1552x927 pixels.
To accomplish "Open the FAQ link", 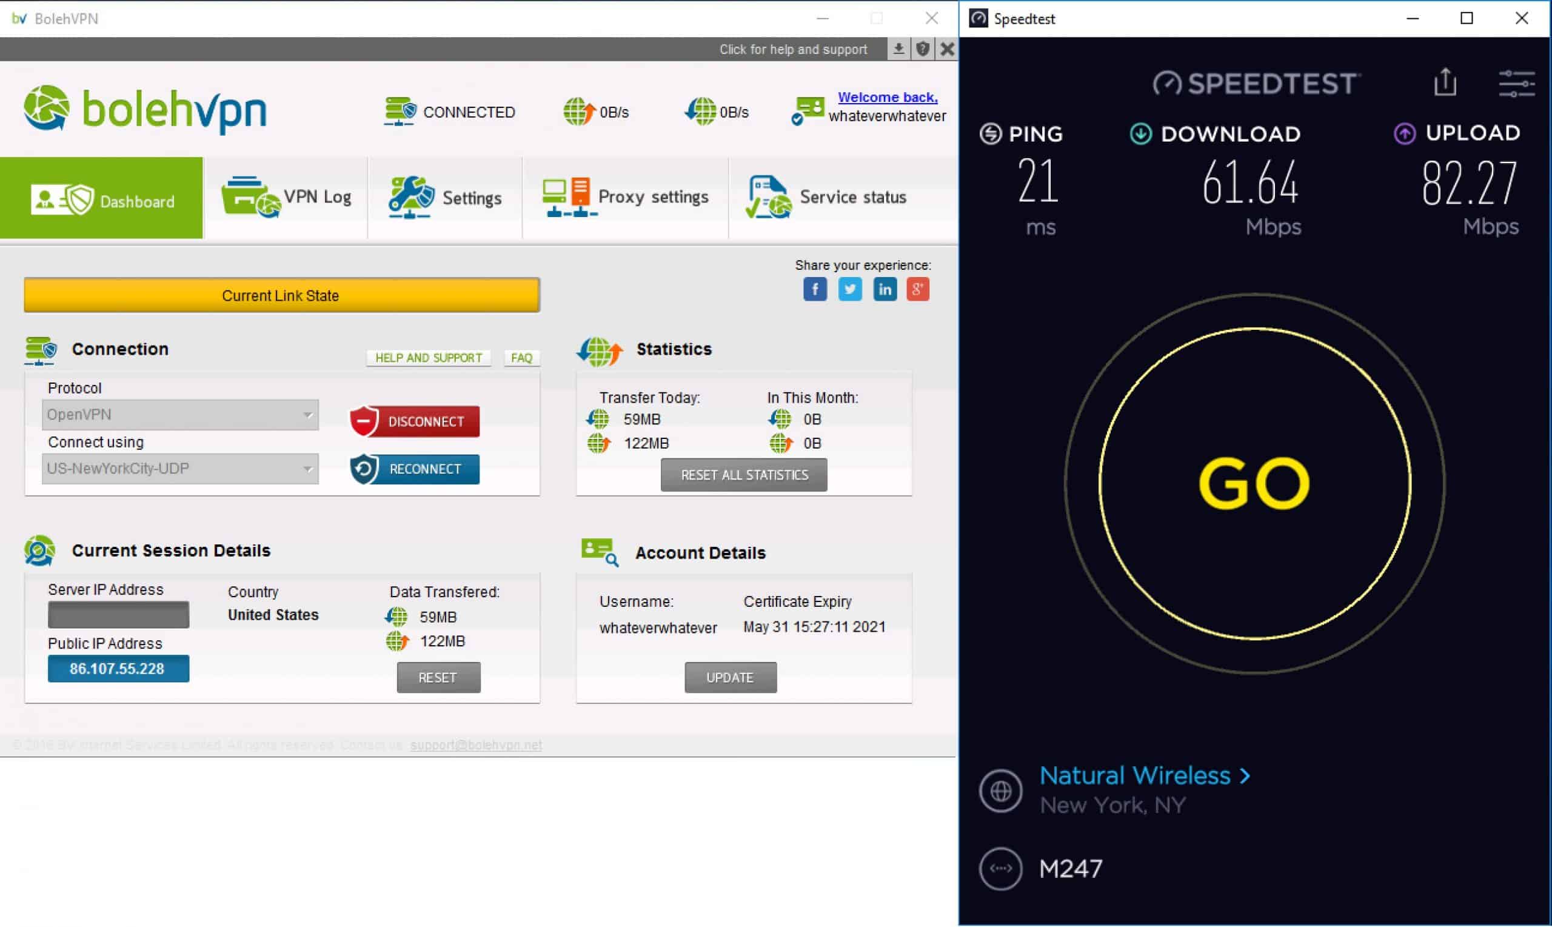I will click(x=521, y=358).
